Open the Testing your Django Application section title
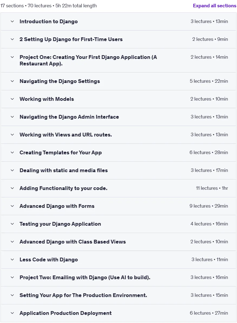The height and width of the screenshot is (323, 237). 60,224
